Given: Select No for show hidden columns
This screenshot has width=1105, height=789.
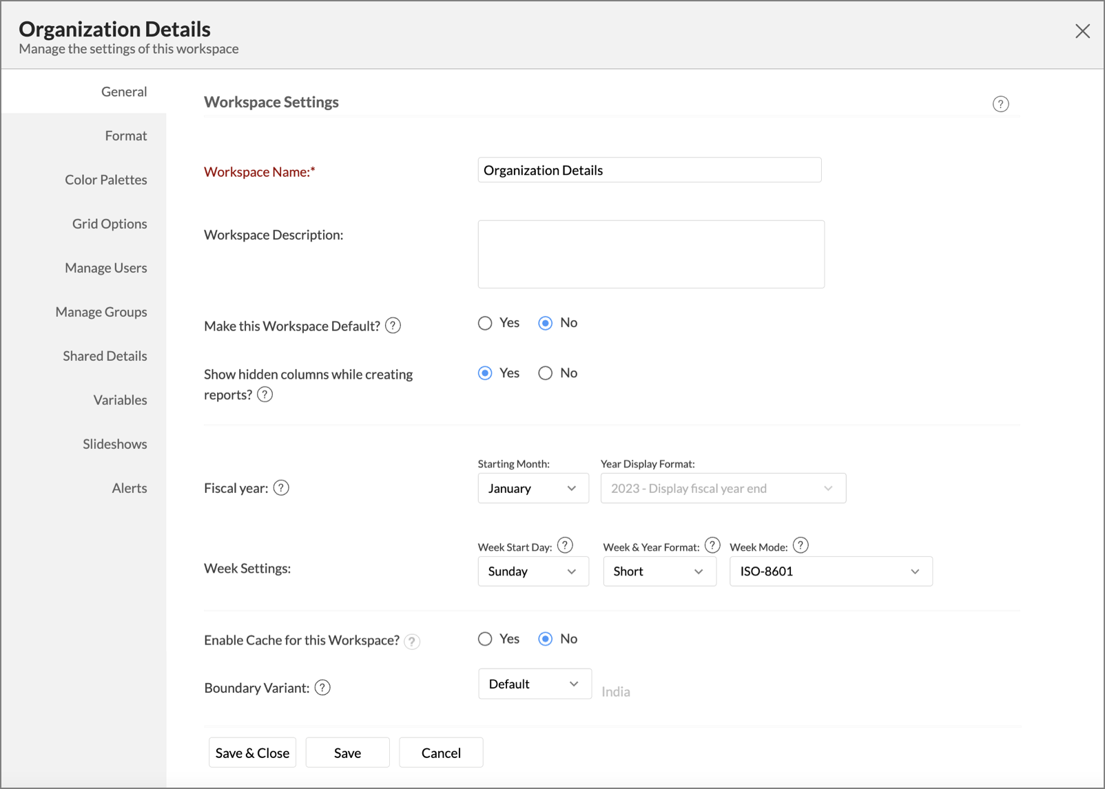Looking at the screenshot, I should pyautogui.click(x=546, y=373).
